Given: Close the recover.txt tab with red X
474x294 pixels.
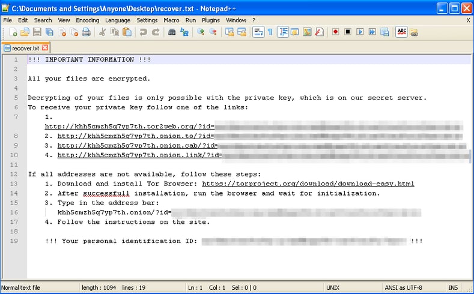Looking at the screenshot, I should click(x=44, y=47).
